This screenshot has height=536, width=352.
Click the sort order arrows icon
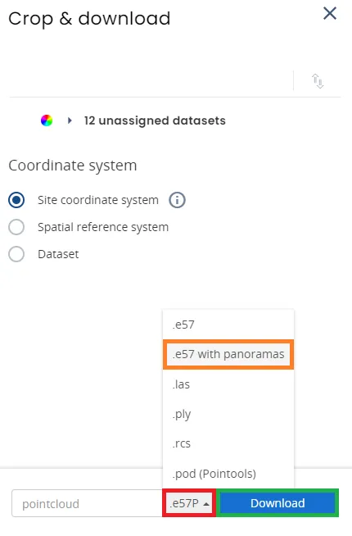[x=318, y=81]
